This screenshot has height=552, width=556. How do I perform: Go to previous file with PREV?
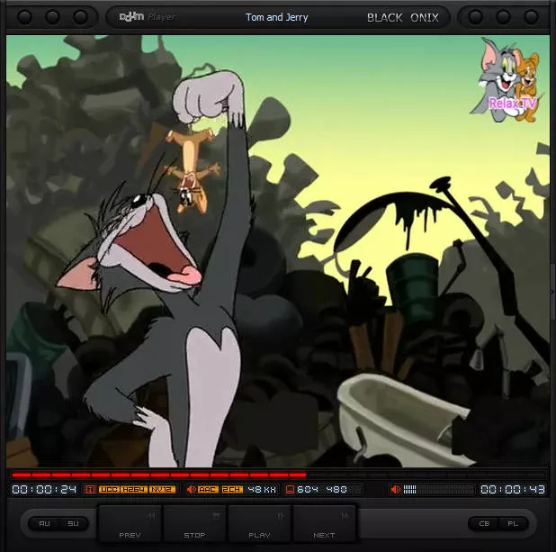[130, 524]
